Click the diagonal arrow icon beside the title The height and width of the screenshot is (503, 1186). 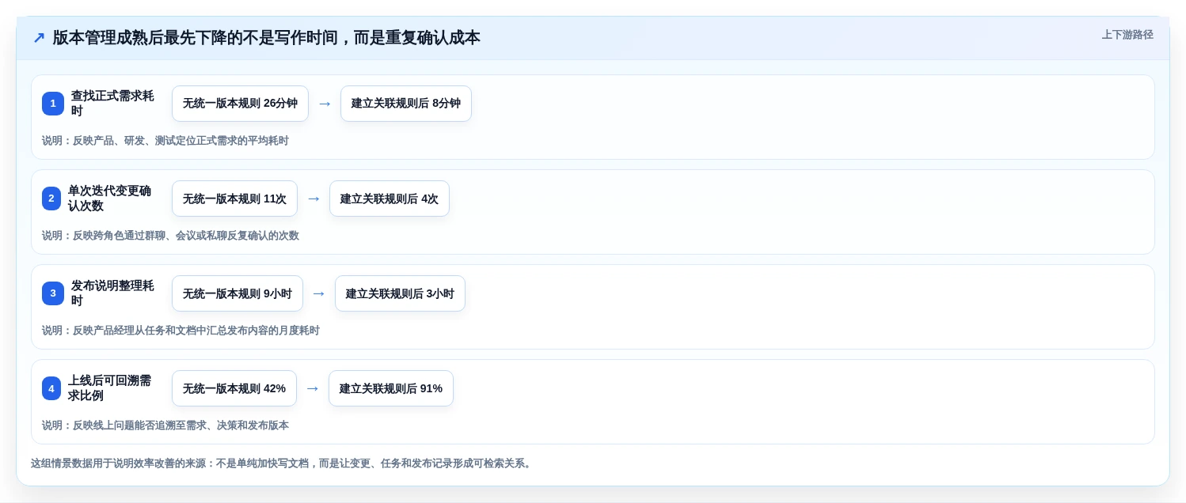tap(38, 38)
